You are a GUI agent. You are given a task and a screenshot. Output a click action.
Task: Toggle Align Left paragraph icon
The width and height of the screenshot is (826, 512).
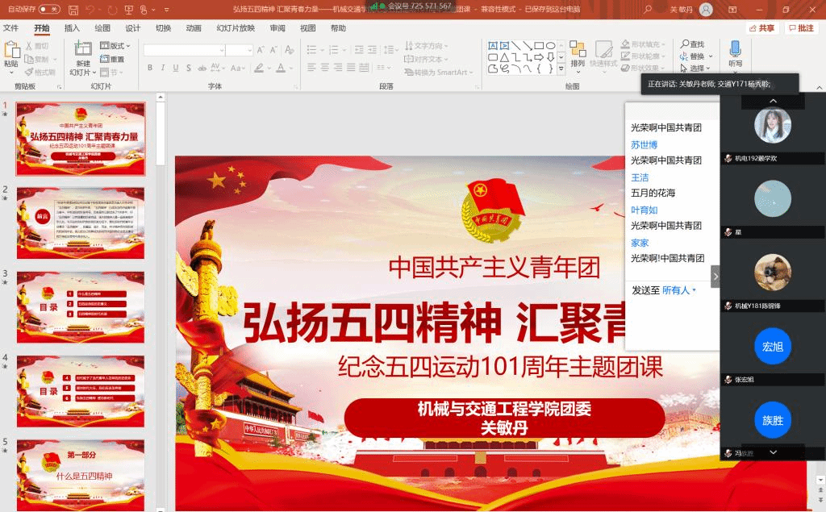point(312,68)
